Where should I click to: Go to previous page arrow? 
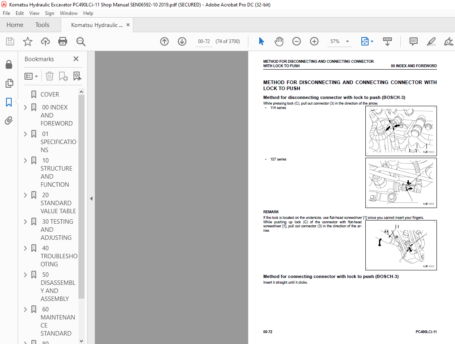tap(164, 41)
